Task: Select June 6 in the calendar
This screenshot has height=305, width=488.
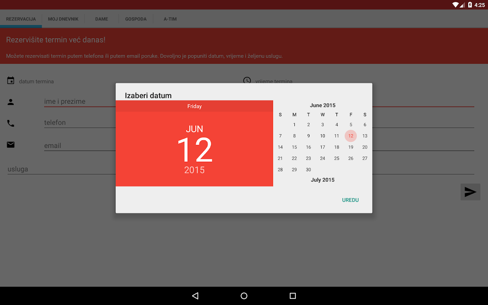Action: (x=365, y=125)
